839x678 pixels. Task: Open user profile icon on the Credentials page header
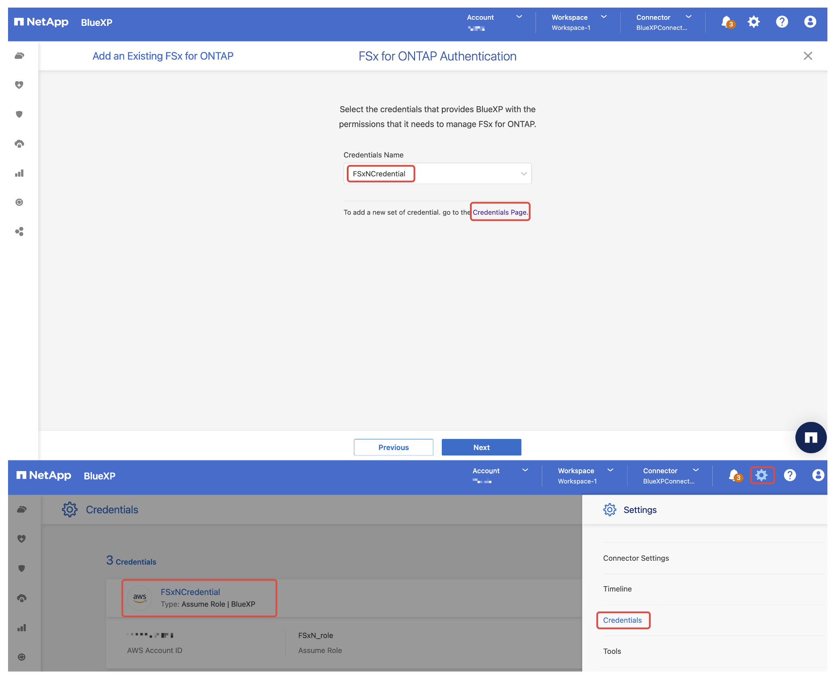point(818,475)
